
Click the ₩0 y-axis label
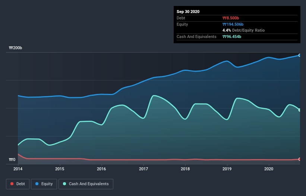tap(12, 159)
